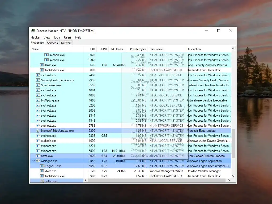Click the audiodg.exe process icon
The image size is (272, 204).
pyautogui.click(x=38, y=141)
